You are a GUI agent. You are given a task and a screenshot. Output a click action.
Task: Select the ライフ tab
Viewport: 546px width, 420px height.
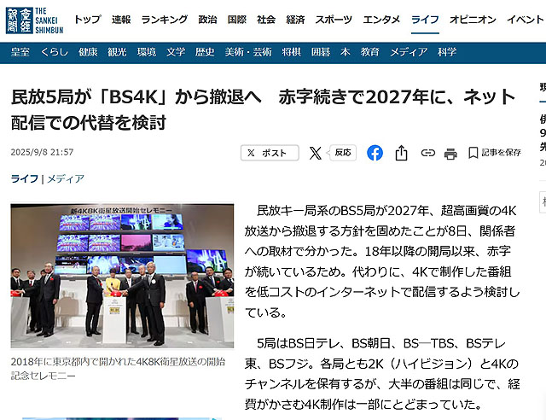click(x=425, y=20)
